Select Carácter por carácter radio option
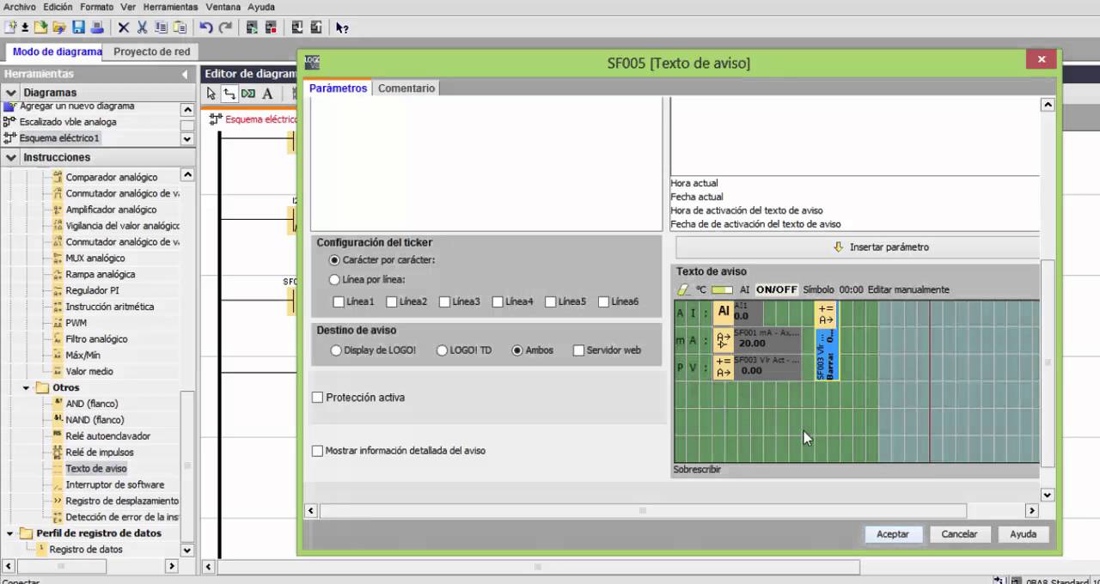The width and height of the screenshot is (1100, 584). pos(335,259)
